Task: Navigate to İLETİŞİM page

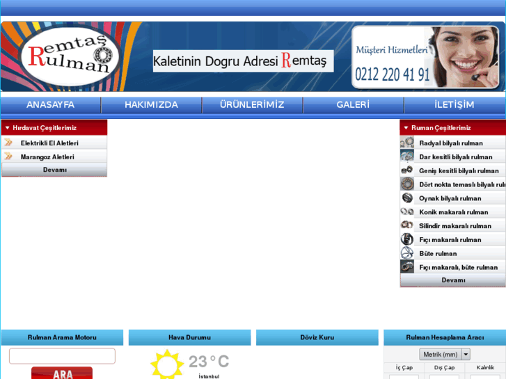Action: coord(454,105)
